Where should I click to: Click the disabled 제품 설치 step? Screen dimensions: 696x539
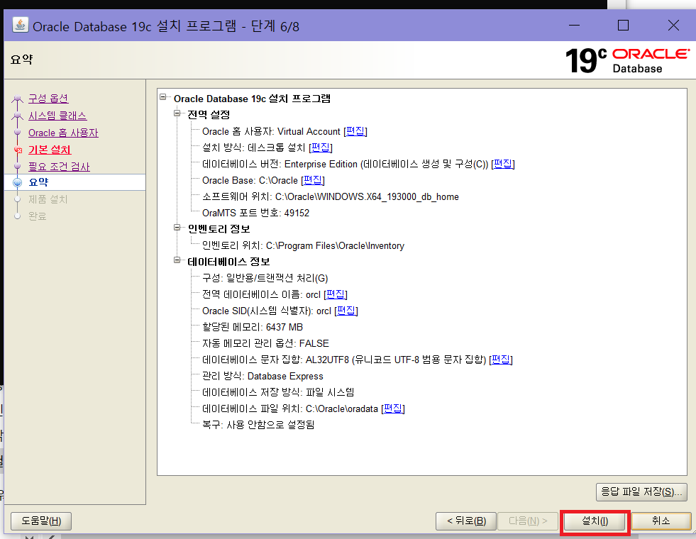[x=48, y=199]
